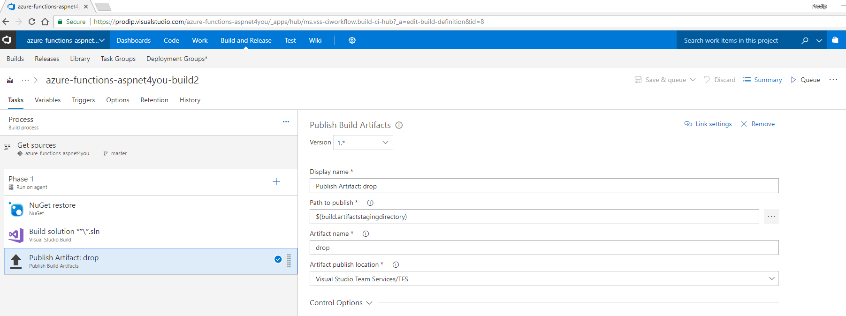Select the Phase 1 row

pyautogui.click(x=151, y=182)
